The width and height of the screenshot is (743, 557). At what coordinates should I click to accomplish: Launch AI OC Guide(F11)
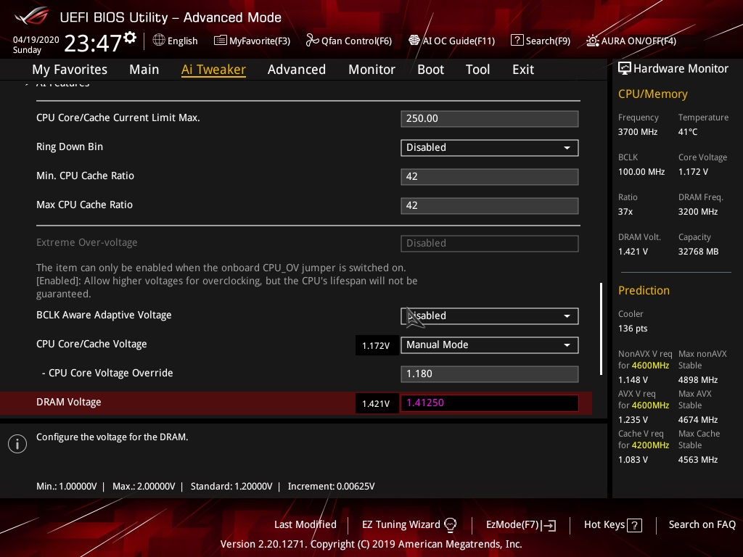click(451, 41)
